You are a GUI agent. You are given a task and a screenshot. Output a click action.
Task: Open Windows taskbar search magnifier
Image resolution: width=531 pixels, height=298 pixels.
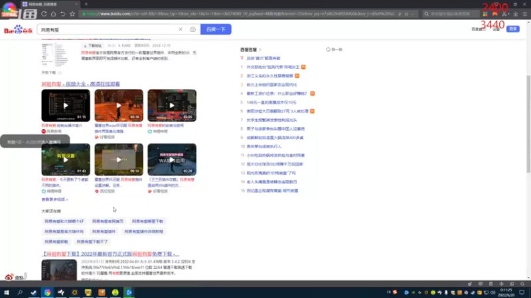(20, 292)
